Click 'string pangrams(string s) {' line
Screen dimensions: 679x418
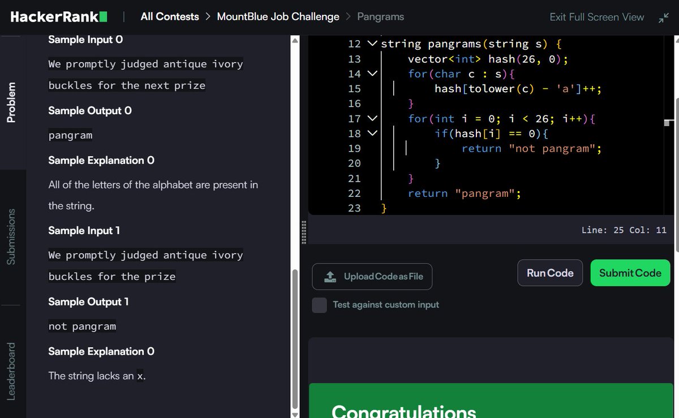point(471,44)
